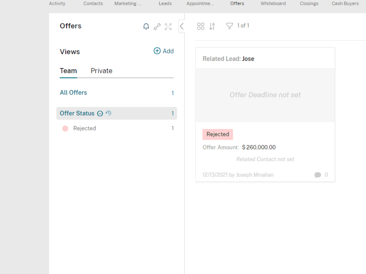The image size is (366, 274).
Task: Filter by Rejected status row
Action: pyautogui.click(x=117, y=128)
